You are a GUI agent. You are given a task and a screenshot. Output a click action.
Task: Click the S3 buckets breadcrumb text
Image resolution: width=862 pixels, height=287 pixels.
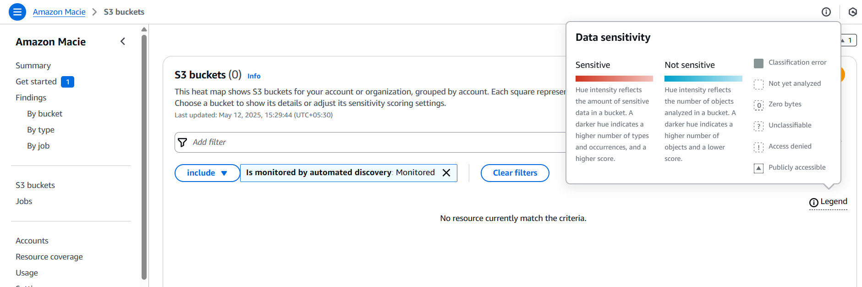124,12
